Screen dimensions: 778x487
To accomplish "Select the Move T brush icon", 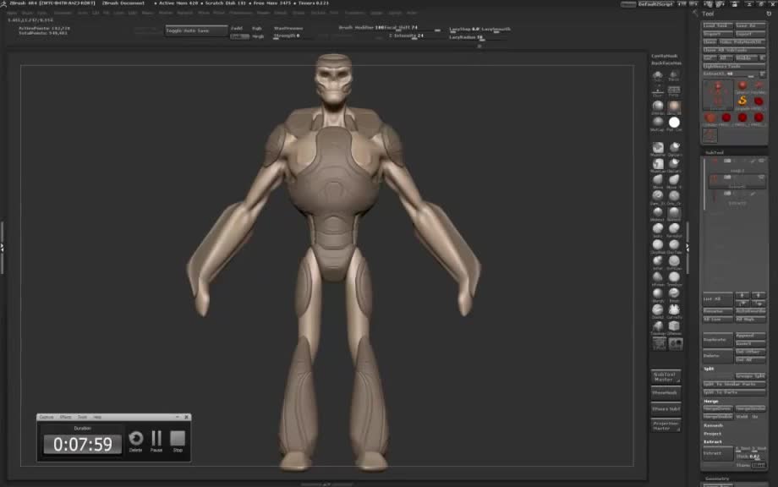I will coord(674,179).
